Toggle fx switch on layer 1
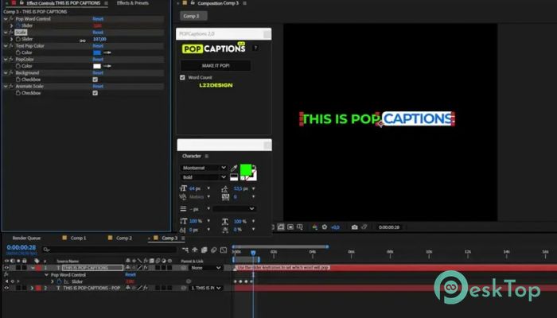The height and width of the screenshot is (318, 557). [x=146, y=268]
